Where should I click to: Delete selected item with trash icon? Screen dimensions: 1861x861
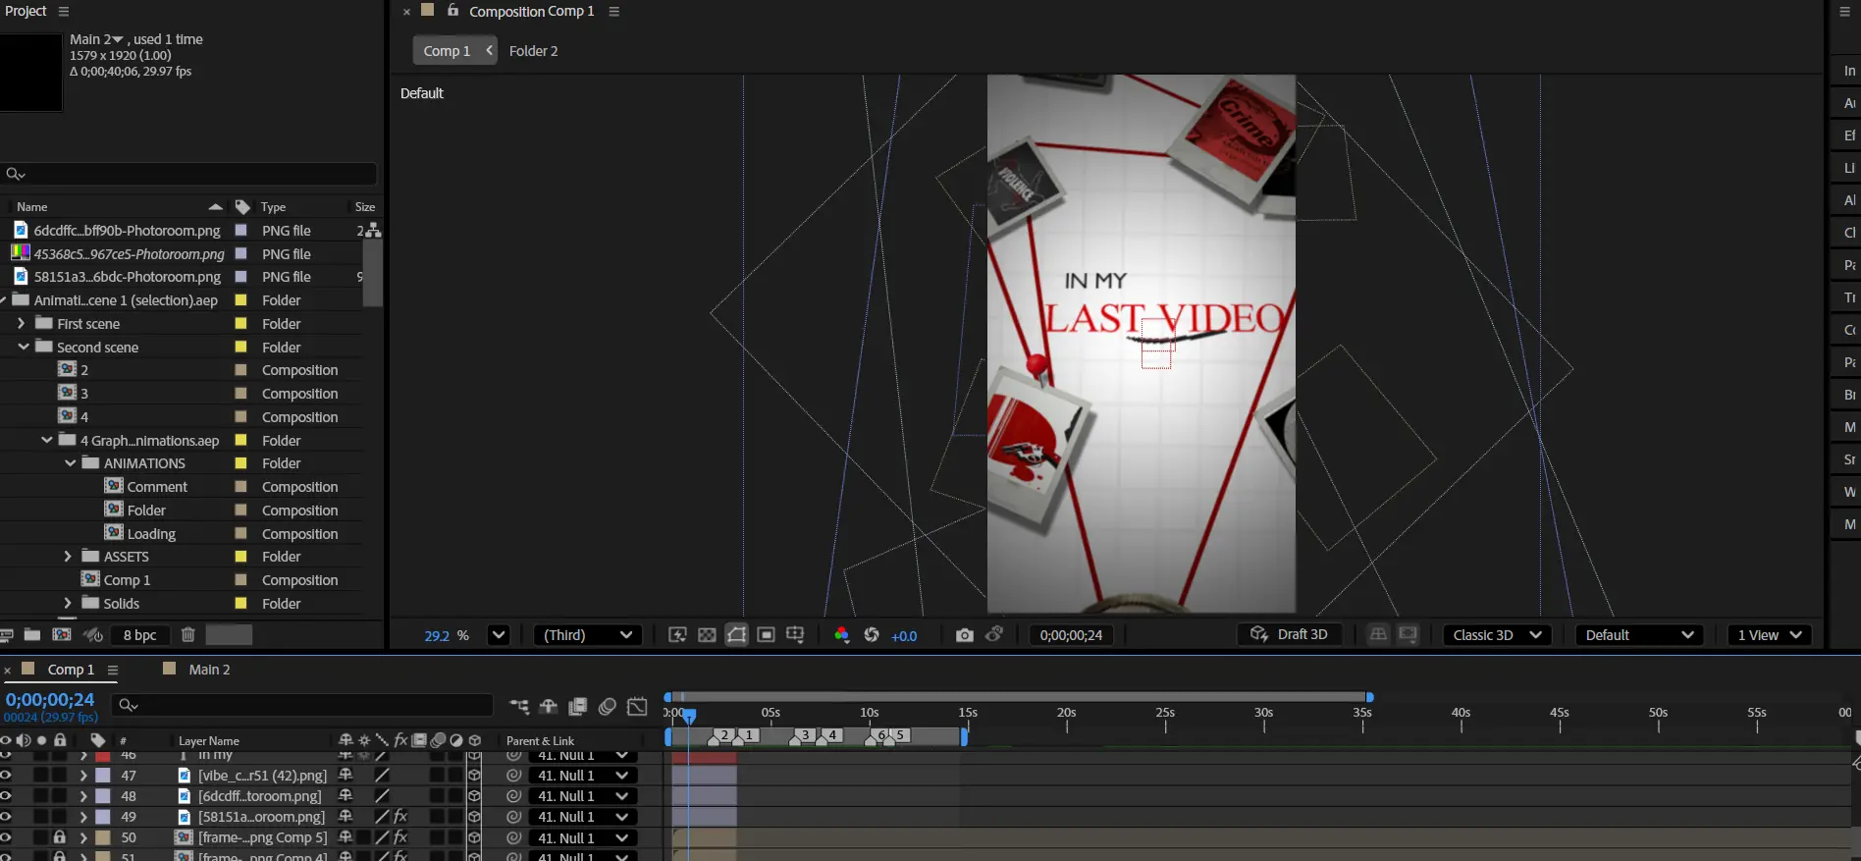(188, 635)
